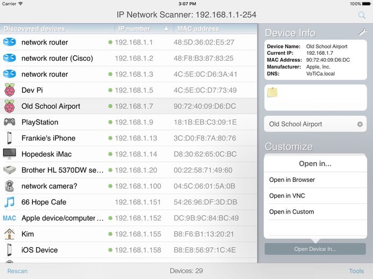373x279 pixels.
Task: Select the network camera? device name
Action: click(49, 186)
